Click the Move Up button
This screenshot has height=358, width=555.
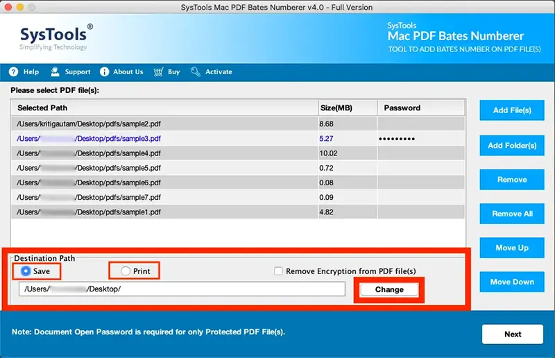click(512, 248)
